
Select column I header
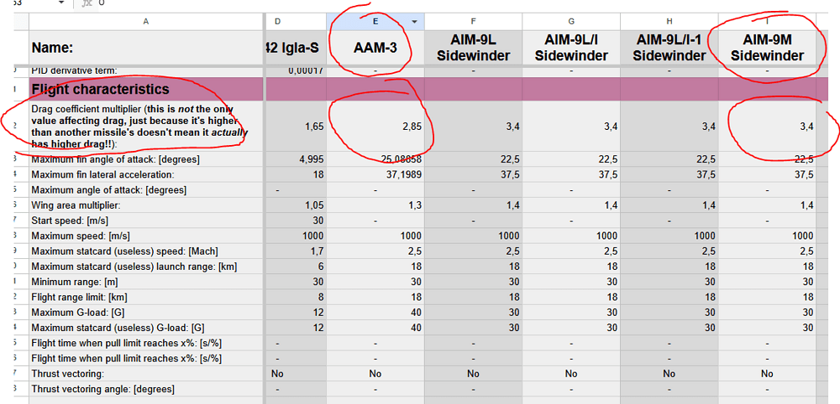(767, 22)
